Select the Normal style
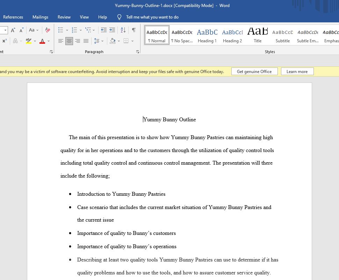The width and height of the screenshot is (339, 280). coord(157,35)
